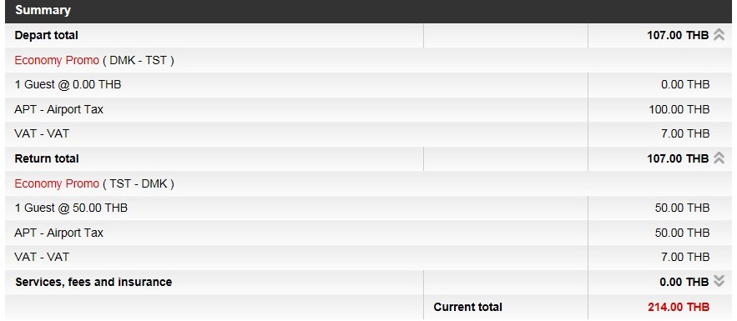Click the 100.00 THB airport tax amount
The height and width of the screenshot is (321, 737).
tap(679, 109)
